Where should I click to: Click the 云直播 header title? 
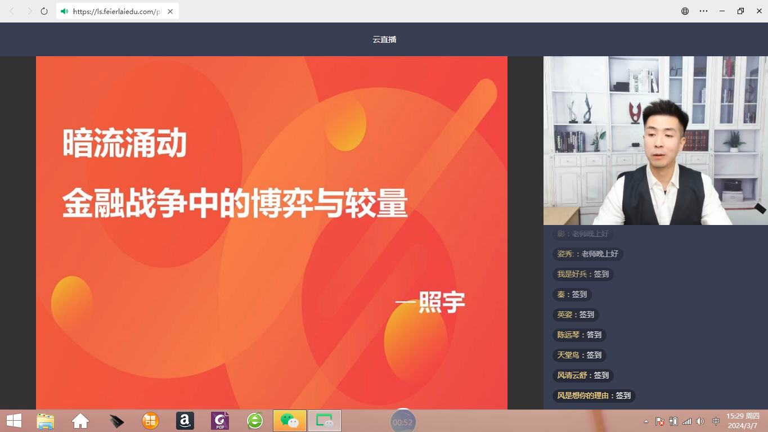pyautogui.click(x=384, y=39)
